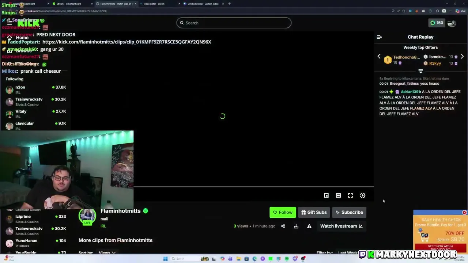Open the IRL category link under mail
This screenshot has width=468, height=263.
(x=103, y=226)
